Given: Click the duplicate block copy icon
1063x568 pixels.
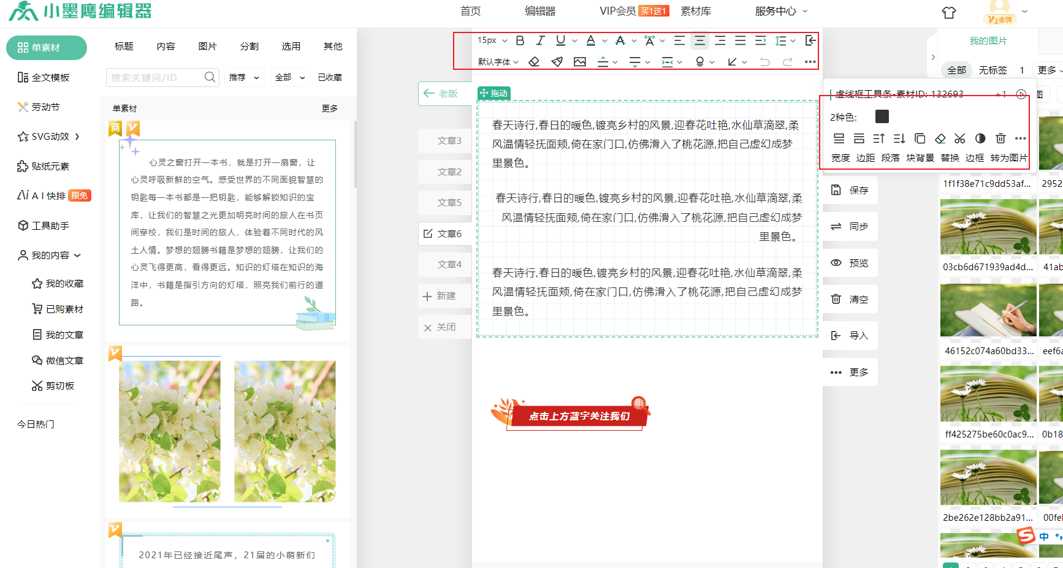Looking at the screenshot, I should tap(920, 138).
